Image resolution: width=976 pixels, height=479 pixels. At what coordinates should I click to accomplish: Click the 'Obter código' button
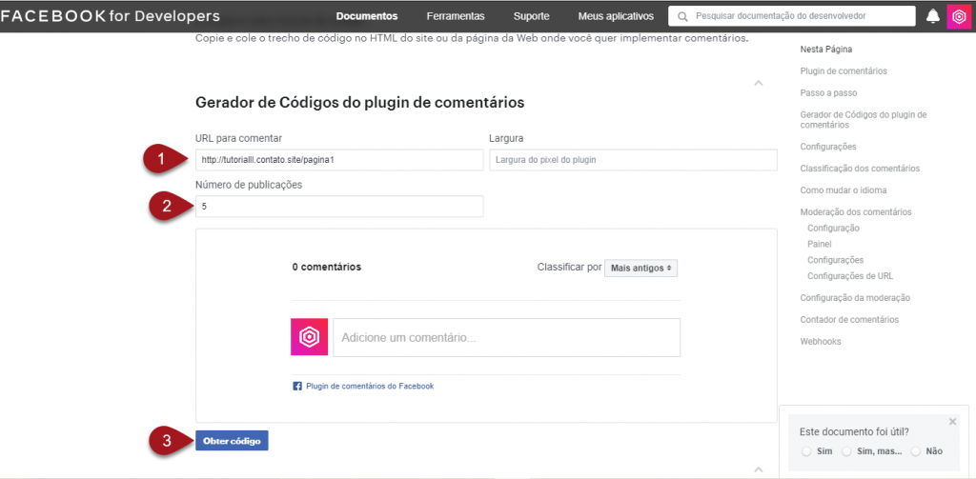click(x=232, y=441)
